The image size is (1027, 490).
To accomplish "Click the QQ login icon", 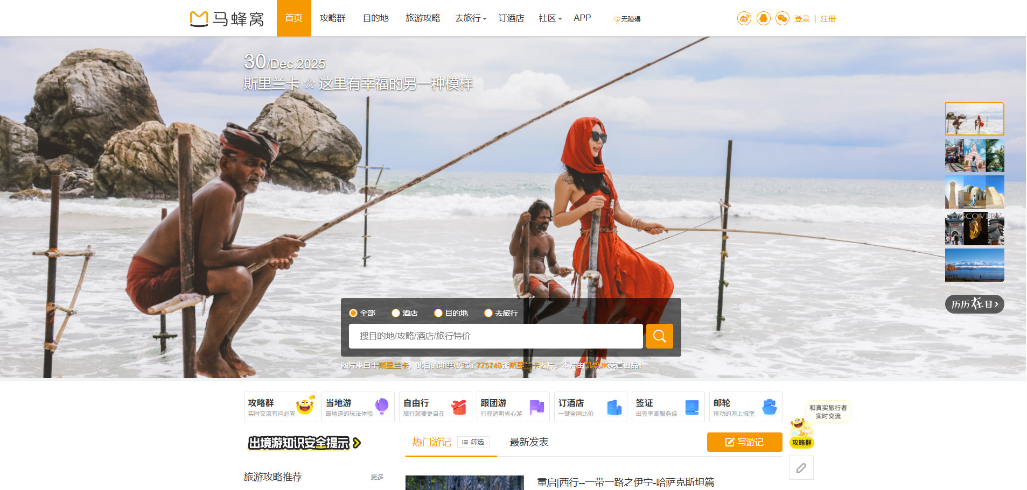I will point(763,19).
